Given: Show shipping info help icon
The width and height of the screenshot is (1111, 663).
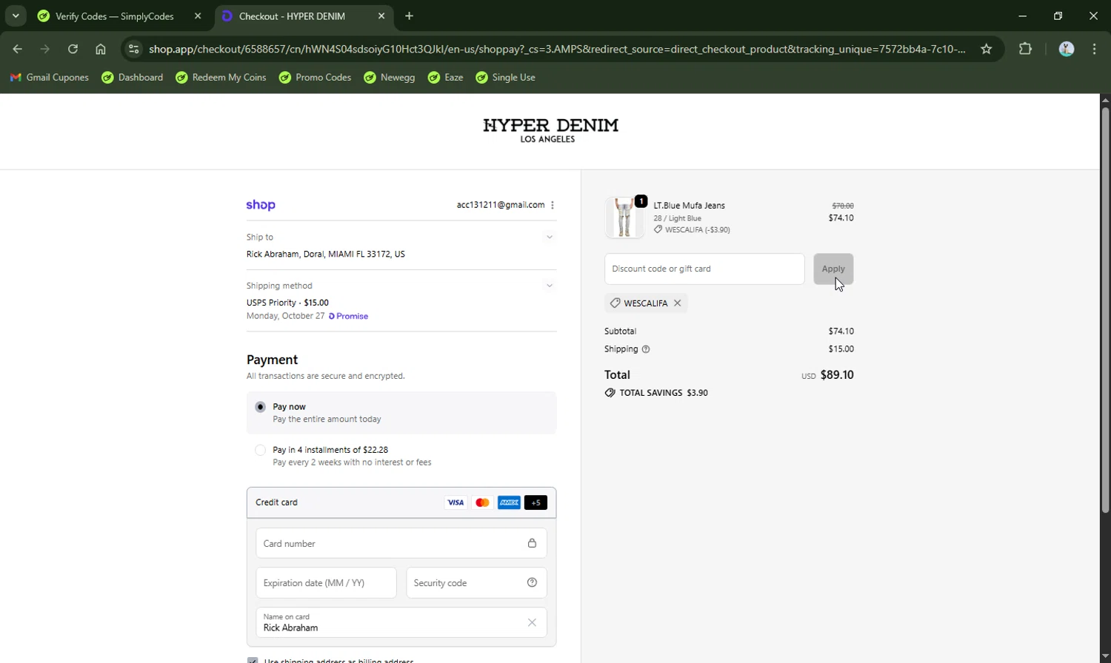Looking at the screenshot, I should tap(646, 349).
